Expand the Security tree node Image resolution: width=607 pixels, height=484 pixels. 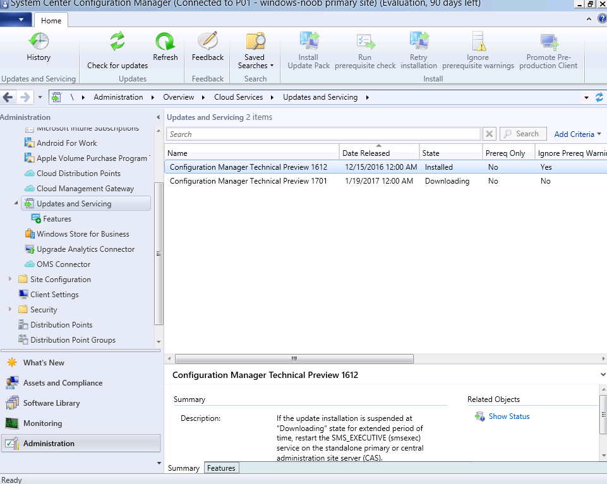(10, 309)
